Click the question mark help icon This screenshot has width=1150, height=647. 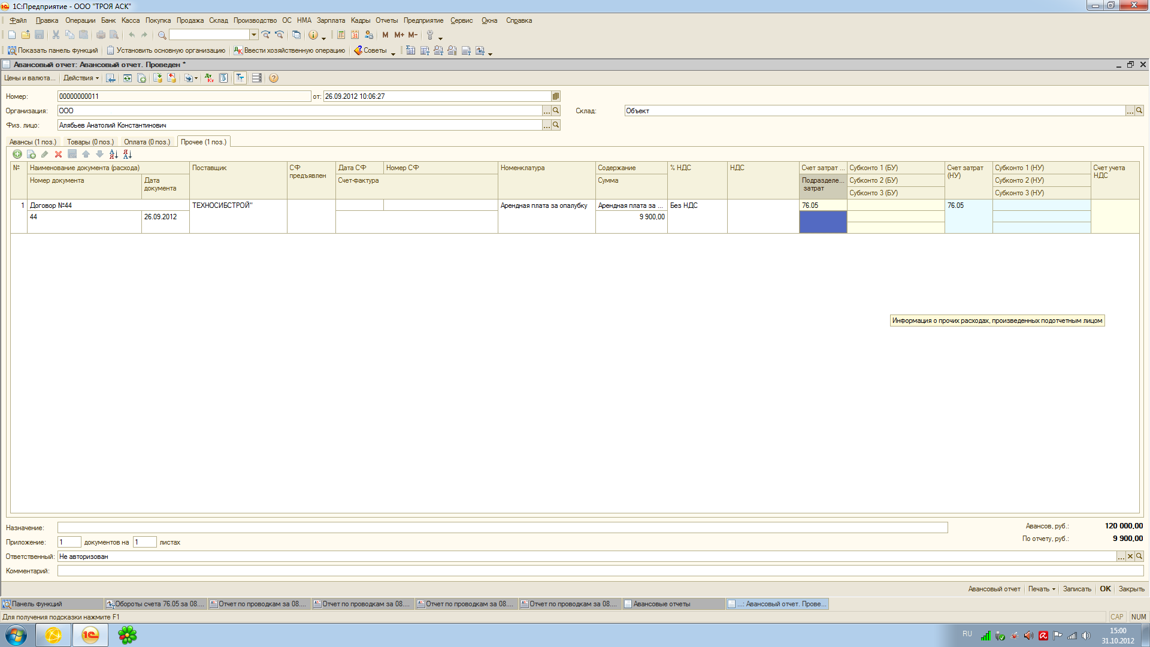[x=273, y=78]
